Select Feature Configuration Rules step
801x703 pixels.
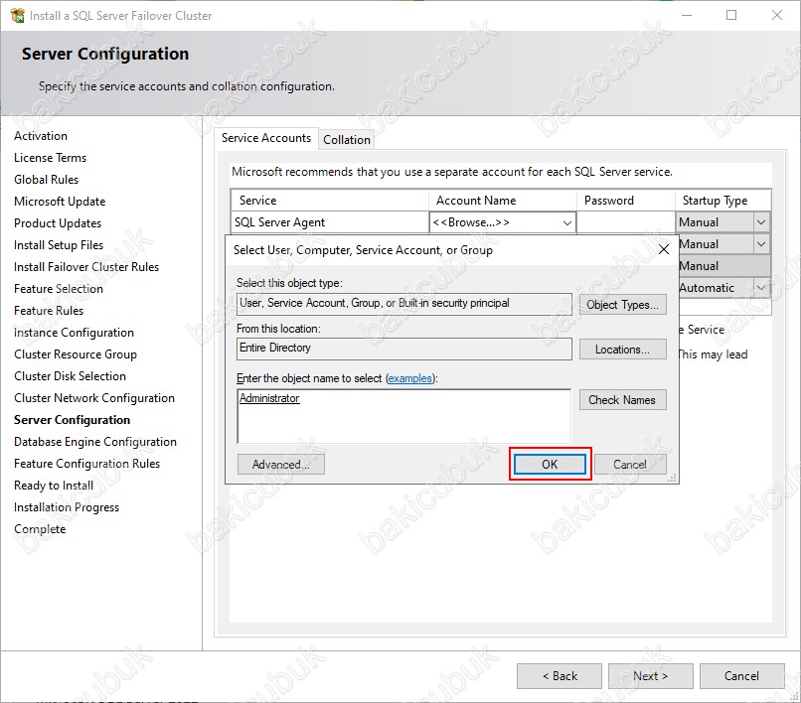(x=86, y=464)
